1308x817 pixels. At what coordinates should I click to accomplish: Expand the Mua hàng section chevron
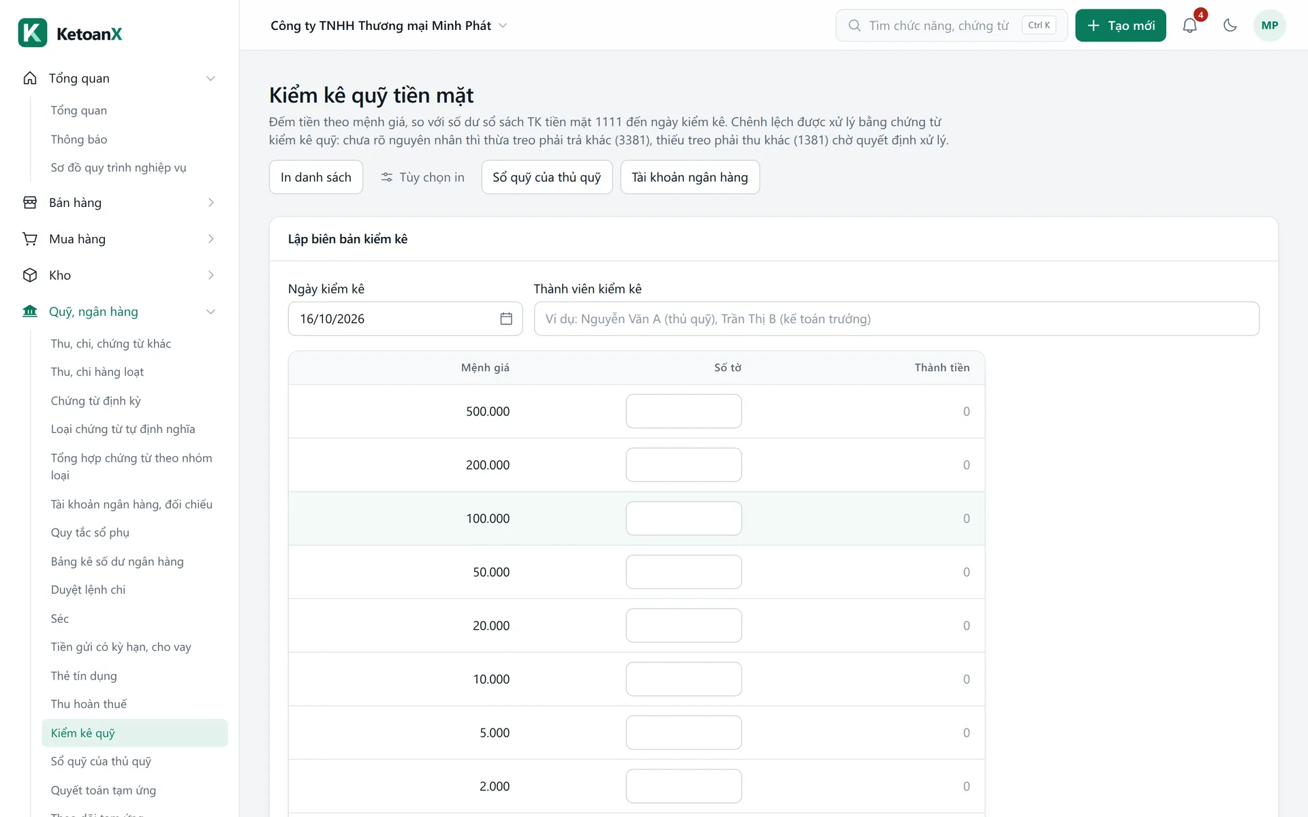pyautogui.click(x=211, y=239)
